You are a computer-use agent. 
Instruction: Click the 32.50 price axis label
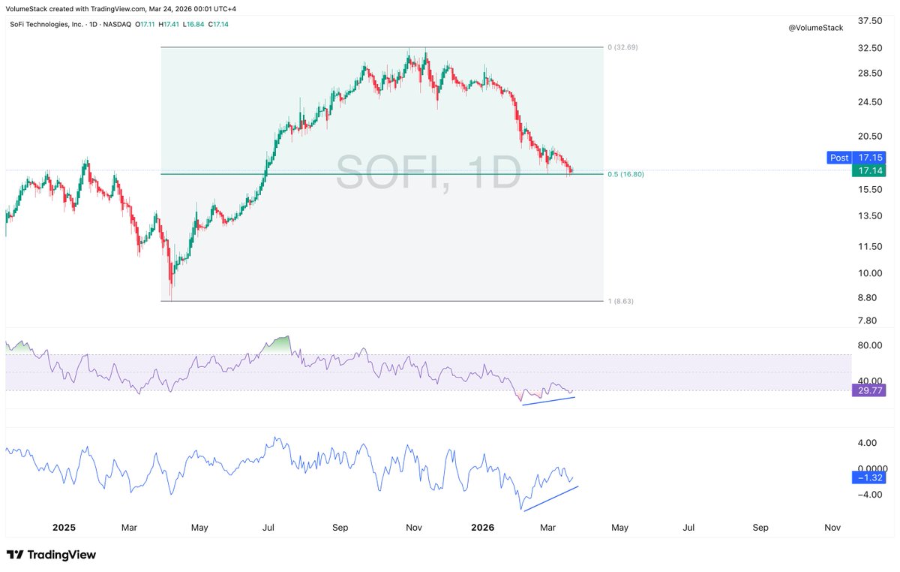click(870, 48)
